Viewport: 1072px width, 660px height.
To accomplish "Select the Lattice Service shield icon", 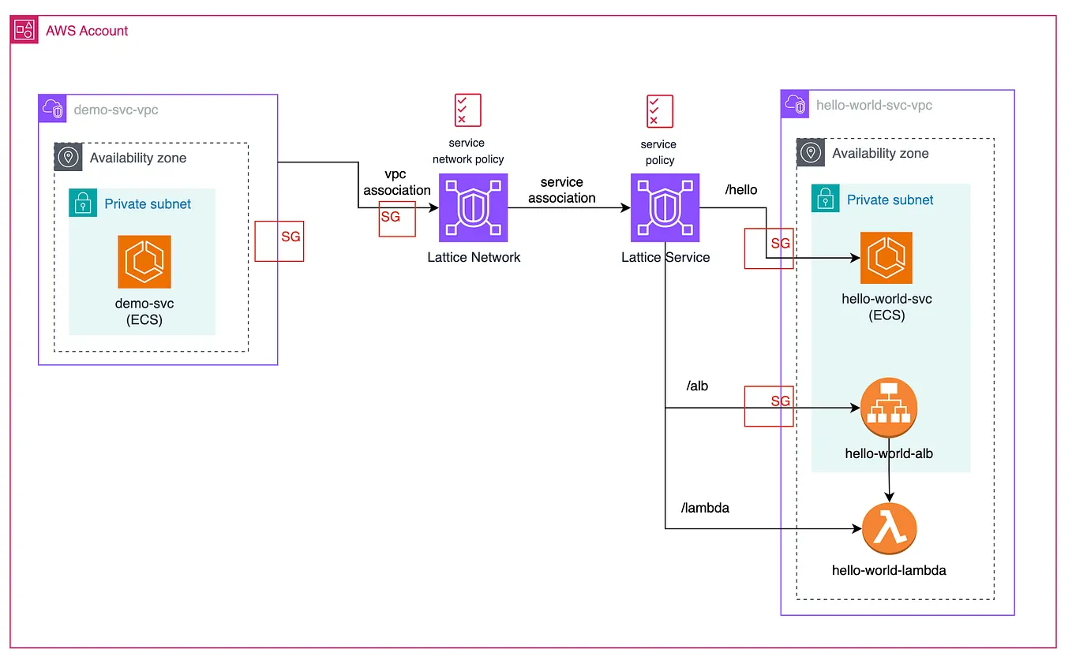I will (665, 207).
